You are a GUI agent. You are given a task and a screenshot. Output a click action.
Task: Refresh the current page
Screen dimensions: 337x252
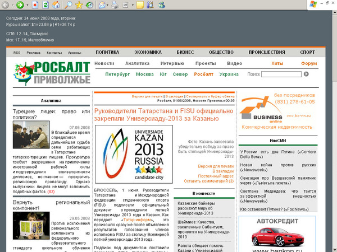(45, 5)
